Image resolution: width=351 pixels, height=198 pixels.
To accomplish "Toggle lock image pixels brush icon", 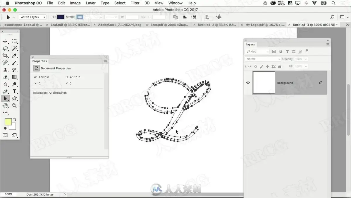I will point(261,66).
